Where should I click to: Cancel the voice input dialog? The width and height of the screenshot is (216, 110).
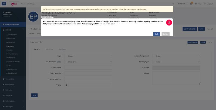click(166, 34)
